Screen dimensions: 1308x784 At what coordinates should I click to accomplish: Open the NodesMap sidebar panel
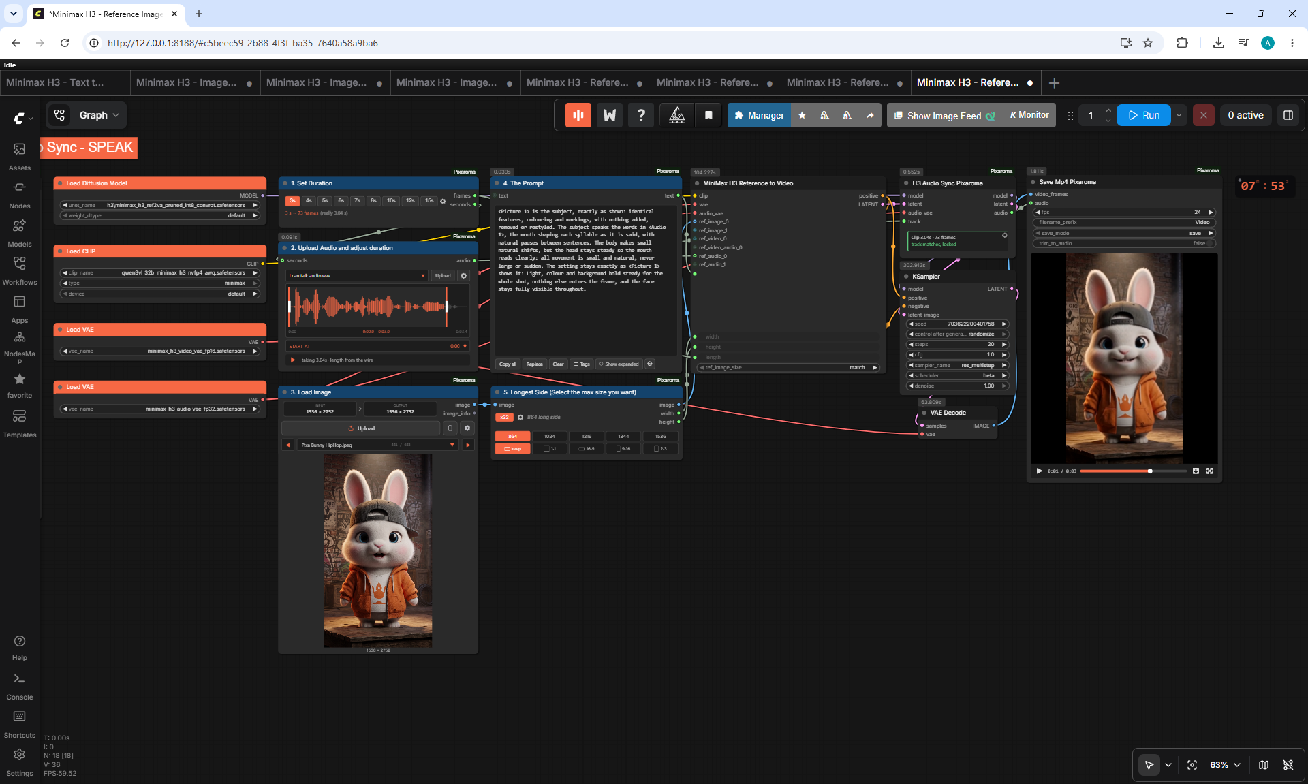pos(19,347)
